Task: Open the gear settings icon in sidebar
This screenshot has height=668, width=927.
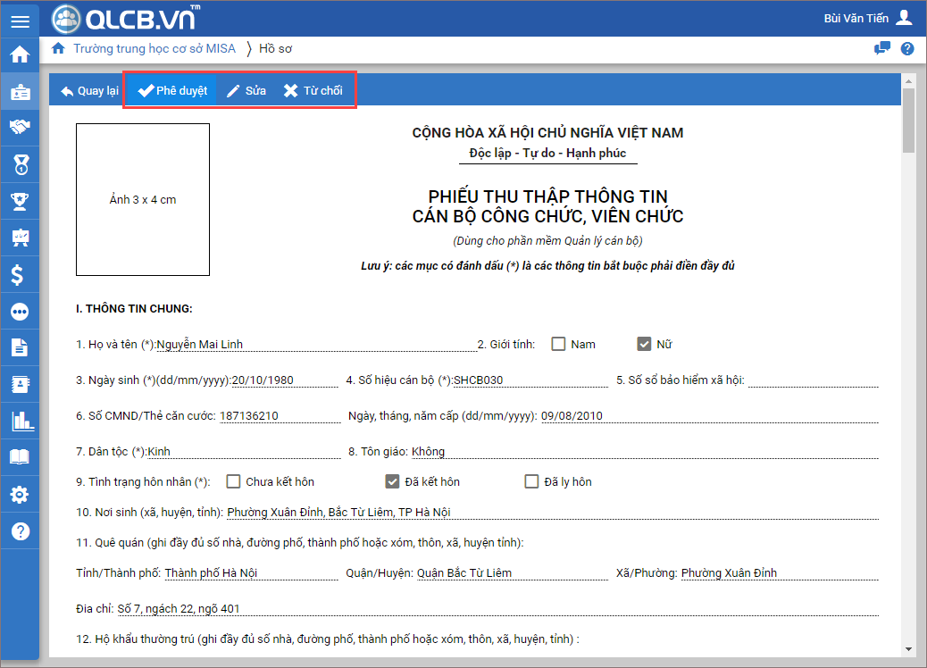Action: tap(19, 494)
